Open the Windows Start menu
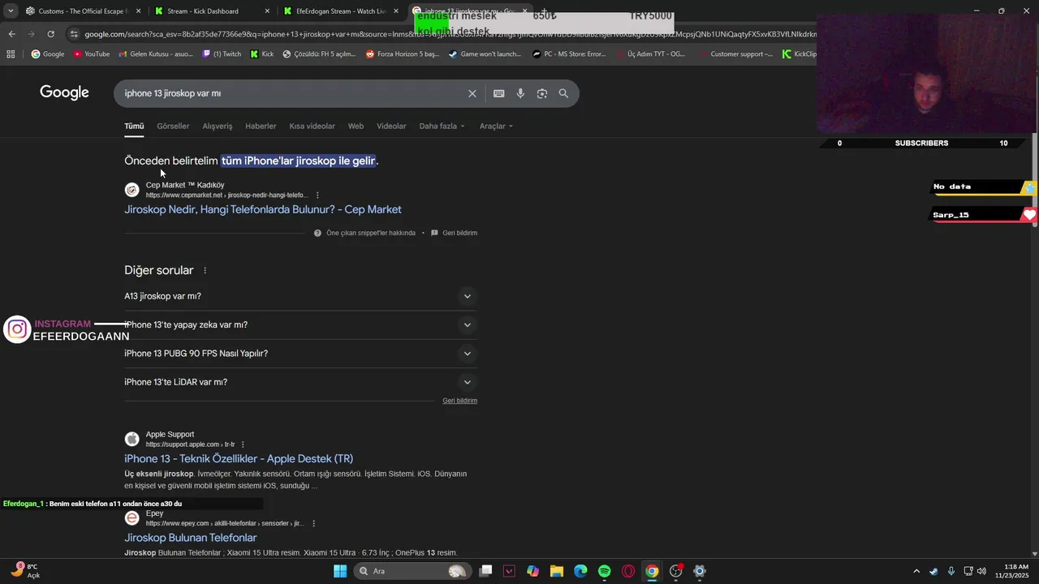 [340, 571]
